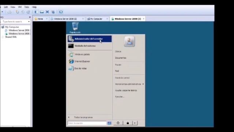Launch Internet Explorer from Start menu
Image resolution: width=234 pixels, height=132 pixels.
click(x=90, y=61)
